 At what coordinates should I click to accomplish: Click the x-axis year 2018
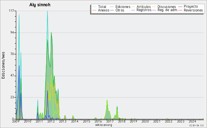click(121, 121)
